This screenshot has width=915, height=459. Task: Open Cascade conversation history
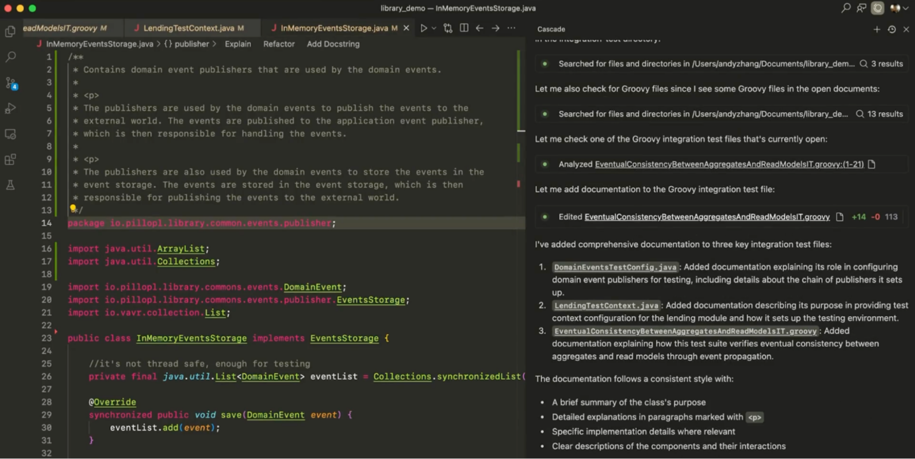coord(891,29)
